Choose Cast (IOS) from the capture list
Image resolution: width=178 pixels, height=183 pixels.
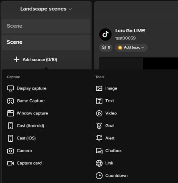click(22, 138)
